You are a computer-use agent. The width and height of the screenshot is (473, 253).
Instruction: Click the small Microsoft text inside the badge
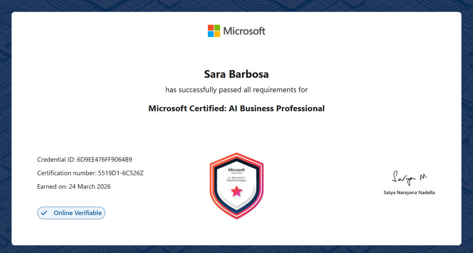(x=236, y=170)
